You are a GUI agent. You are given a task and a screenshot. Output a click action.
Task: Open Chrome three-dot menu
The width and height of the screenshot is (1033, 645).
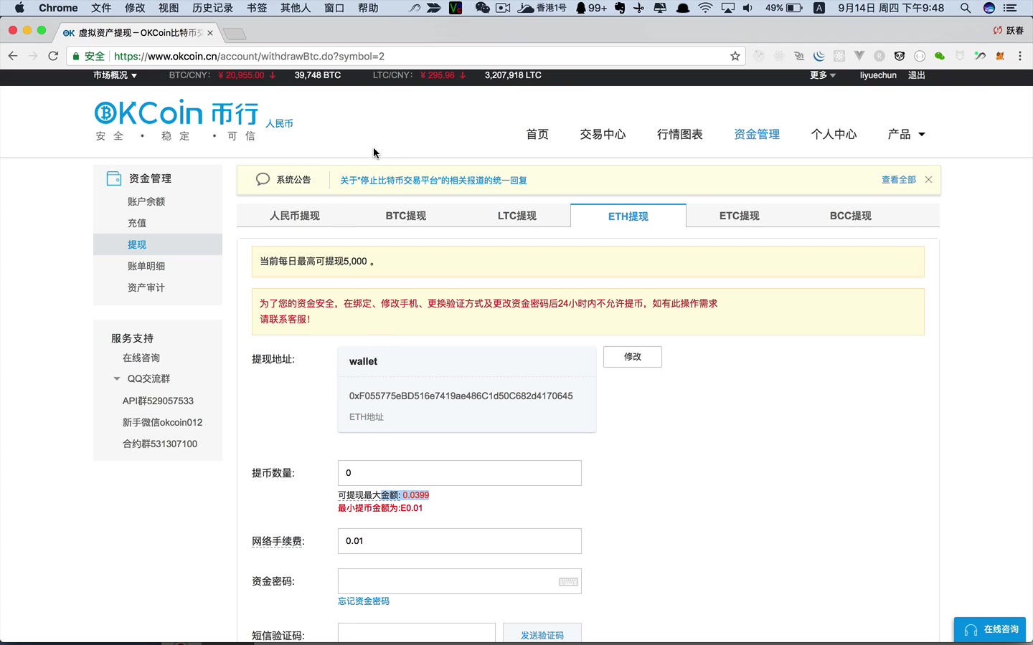point(1020,56)
